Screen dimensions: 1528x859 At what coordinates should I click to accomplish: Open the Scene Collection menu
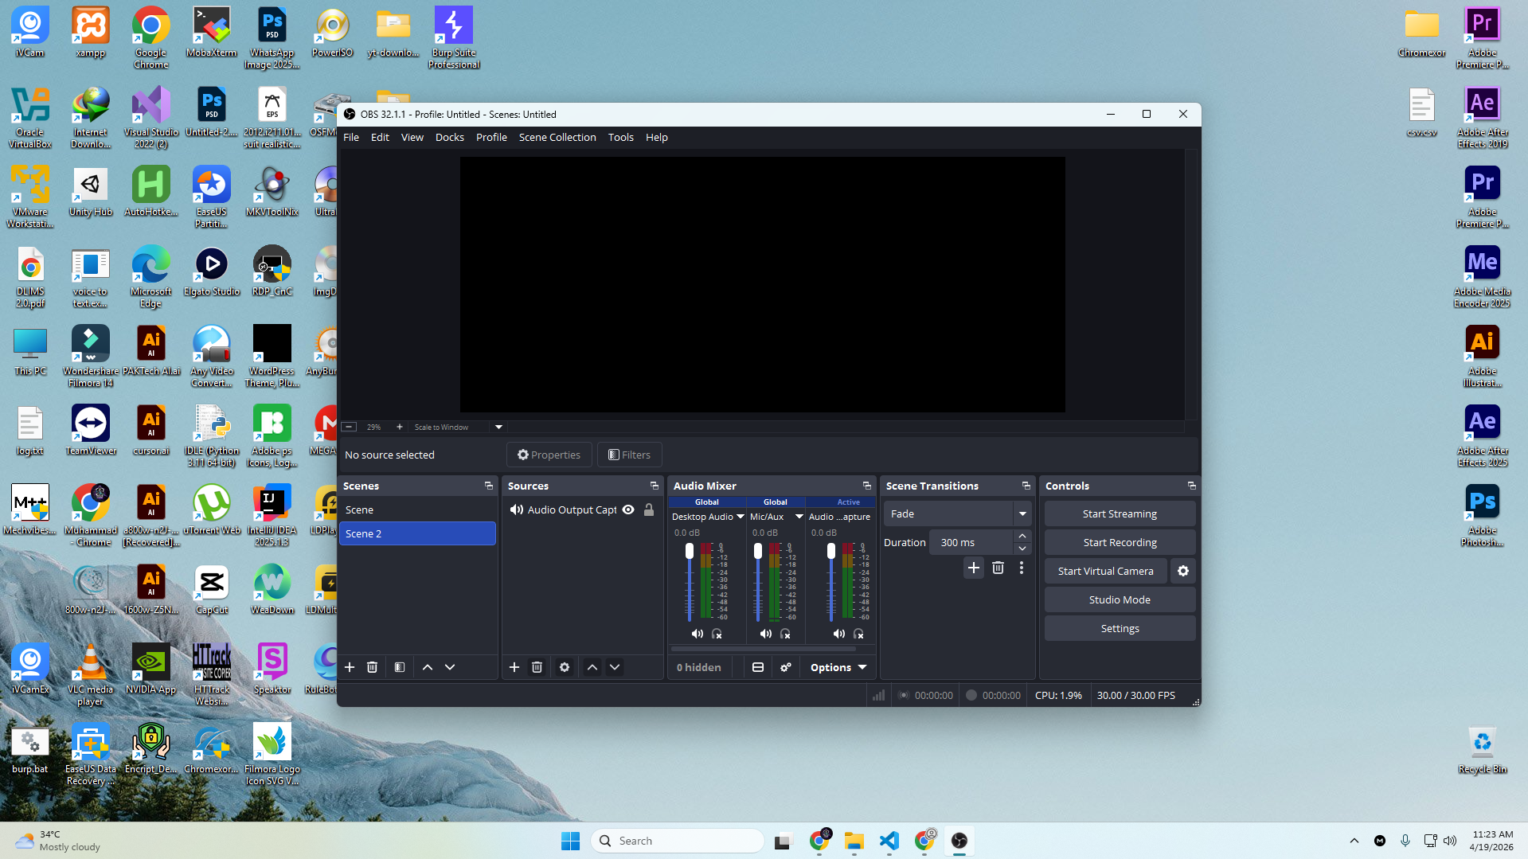point(557,137)
